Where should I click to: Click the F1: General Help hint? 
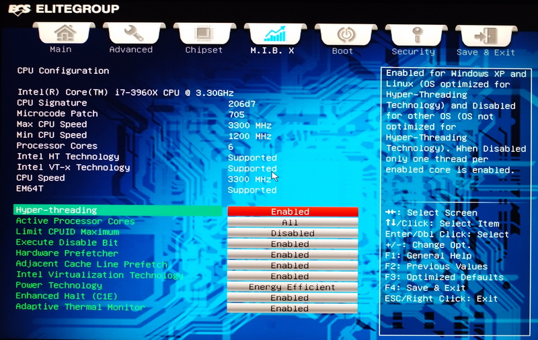(x=428, y=256)
